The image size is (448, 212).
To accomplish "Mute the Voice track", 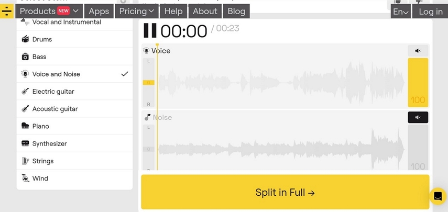I will tap(418, 51).
